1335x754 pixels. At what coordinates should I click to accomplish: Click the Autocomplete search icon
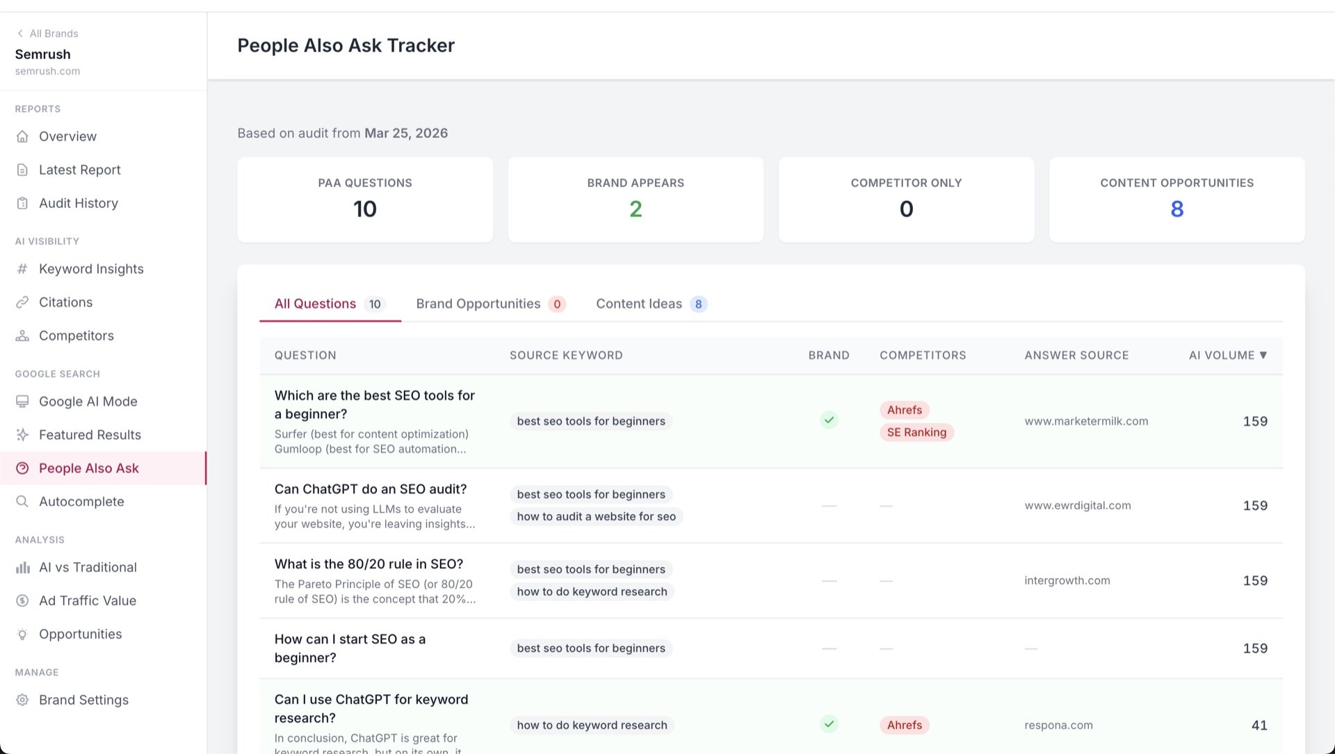click(22, 502)
